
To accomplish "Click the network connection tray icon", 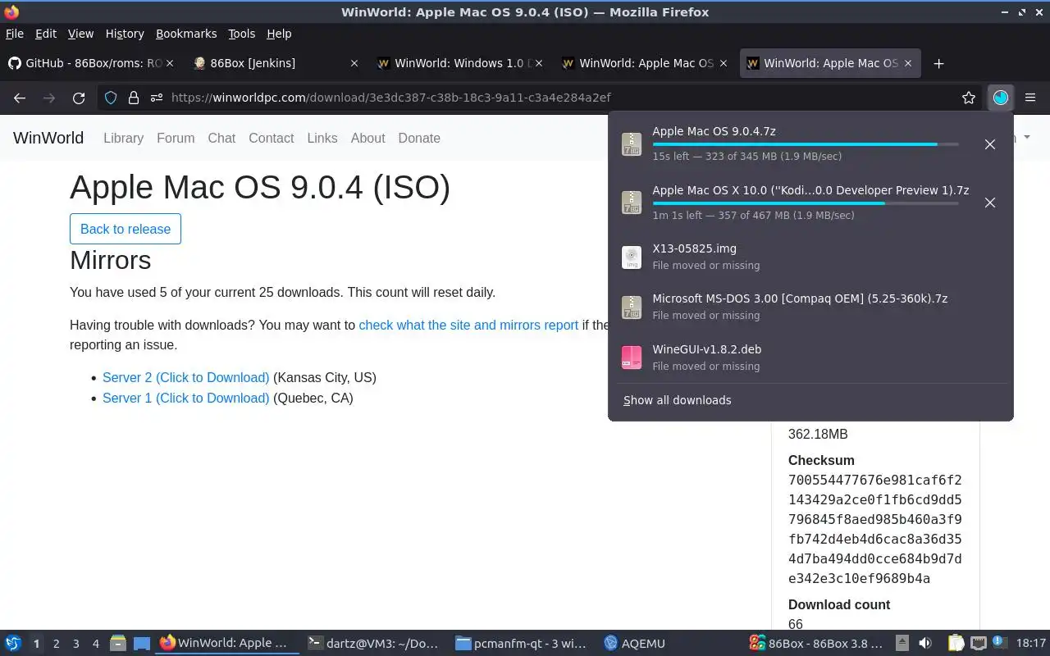I will click(978, 644).
